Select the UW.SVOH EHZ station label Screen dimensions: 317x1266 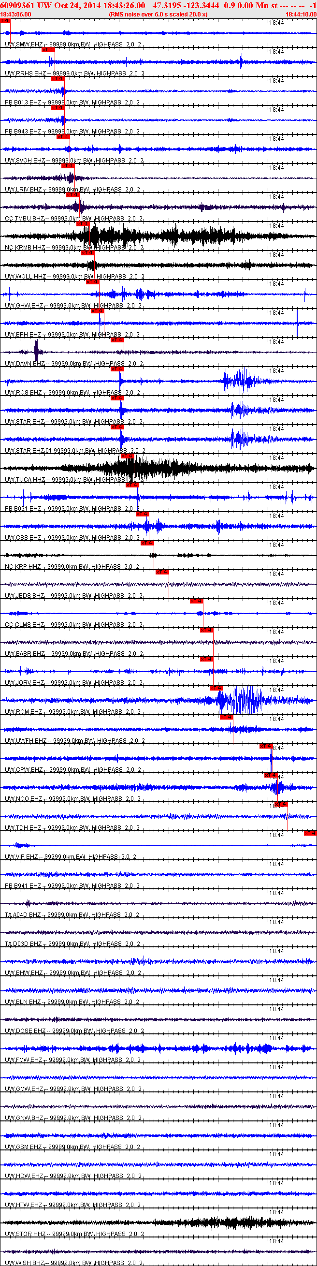[74, 161]
